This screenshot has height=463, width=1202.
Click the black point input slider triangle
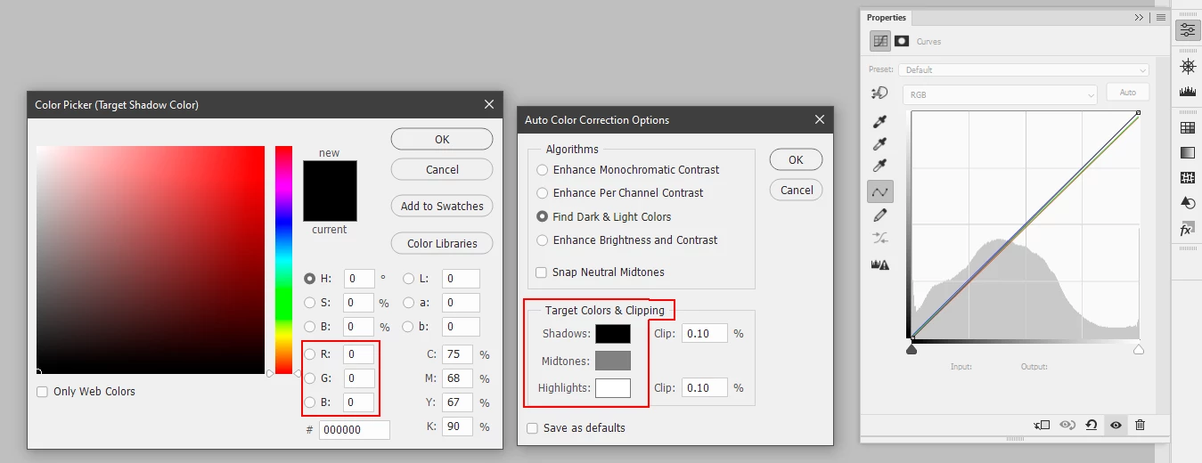tap(912, 350)
